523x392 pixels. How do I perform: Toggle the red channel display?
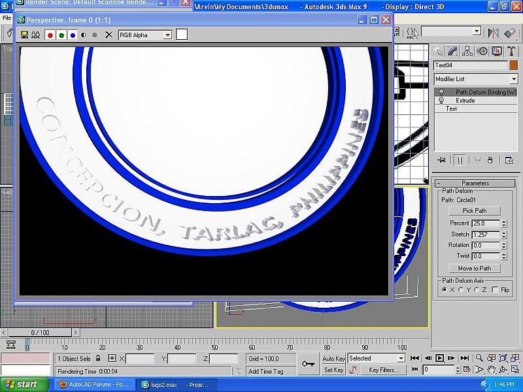50,35
